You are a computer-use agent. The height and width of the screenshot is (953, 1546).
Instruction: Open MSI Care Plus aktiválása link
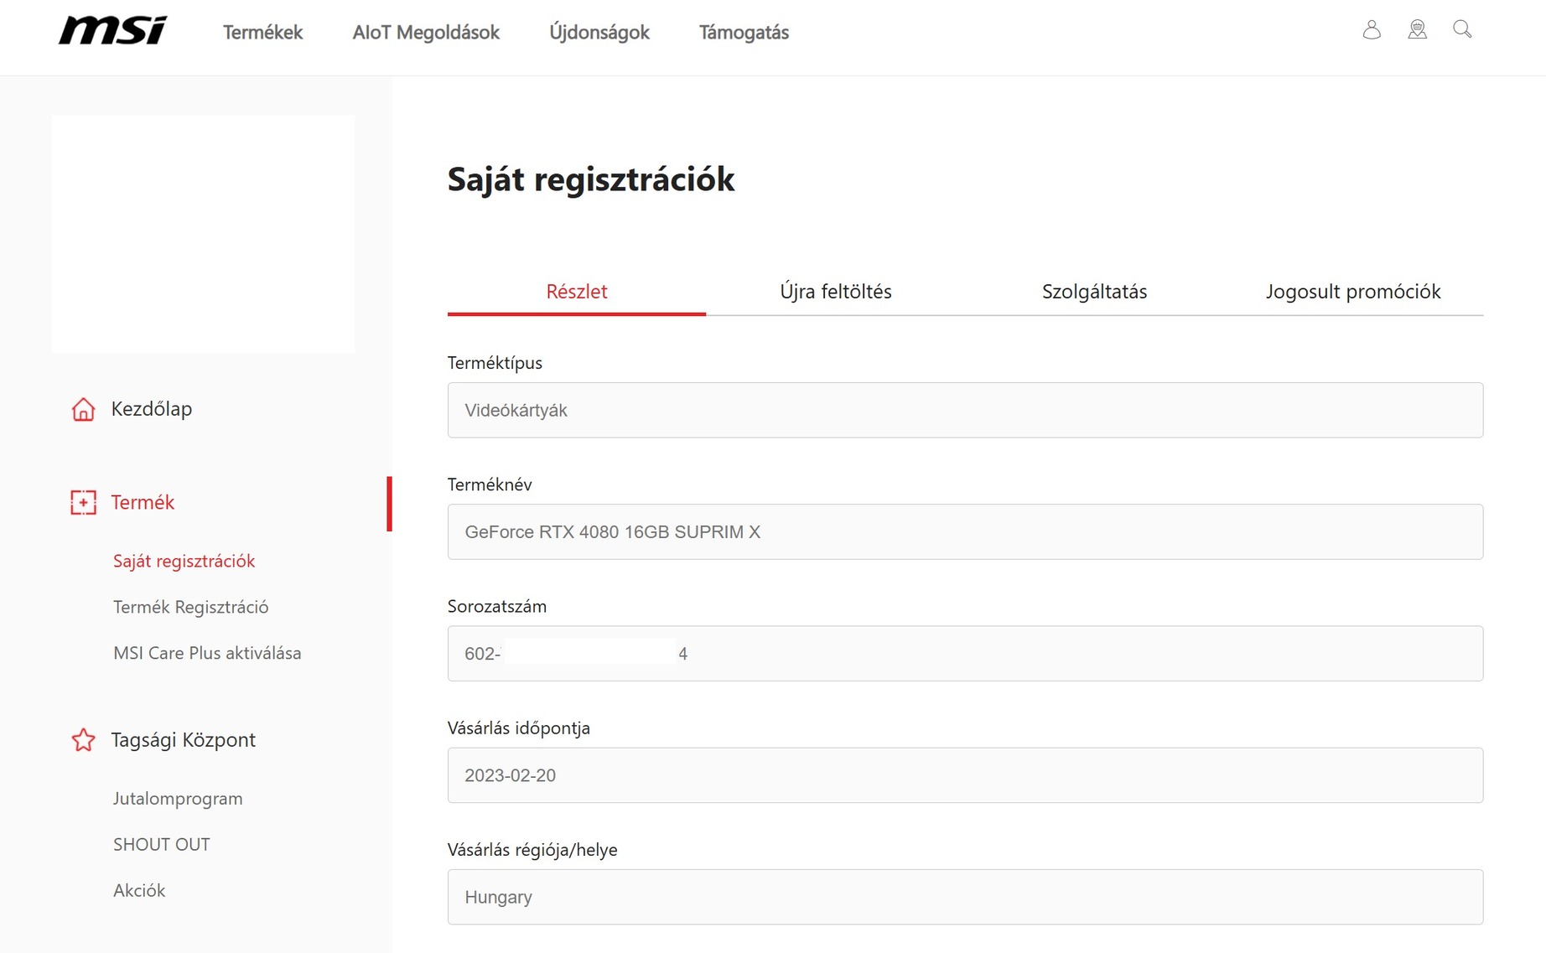pyautogui.click(x=207, y=653)
